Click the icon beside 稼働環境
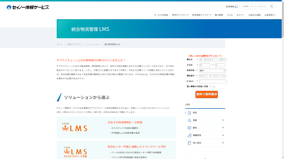 click(189, 135)
